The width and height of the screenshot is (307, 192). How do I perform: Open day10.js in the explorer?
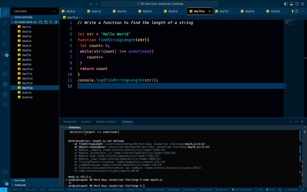coord(27,69)
